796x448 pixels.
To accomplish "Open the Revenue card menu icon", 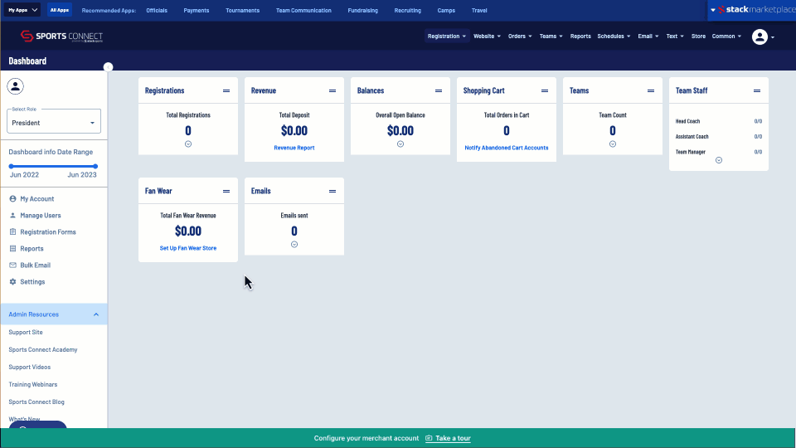I will coord(332,90).
